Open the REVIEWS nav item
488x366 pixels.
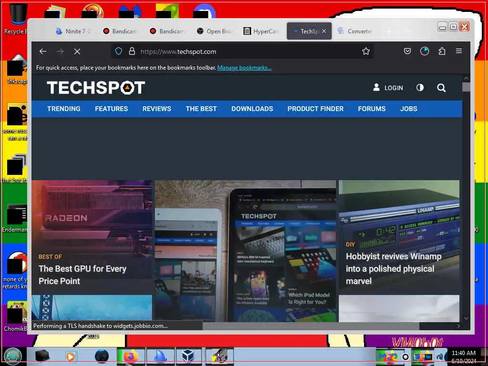pos(157,109)
